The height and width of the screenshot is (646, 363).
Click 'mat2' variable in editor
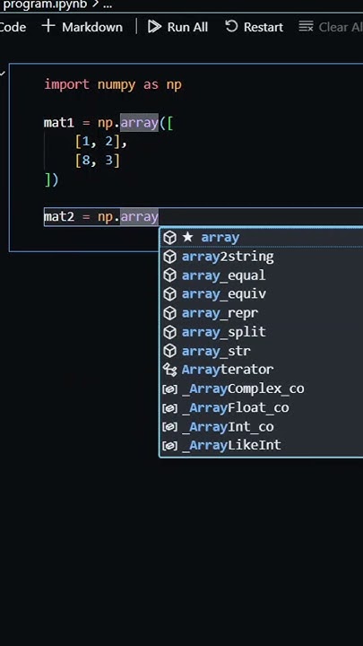point(59,217)
